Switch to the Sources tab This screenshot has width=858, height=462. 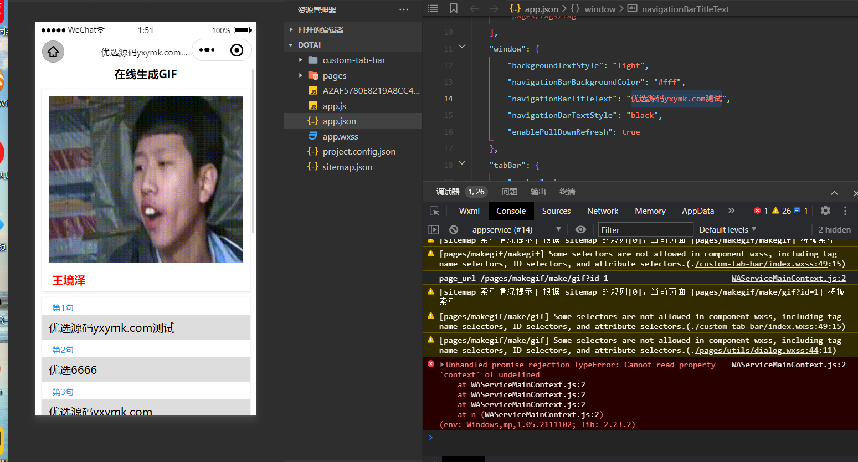[x=556, y=211]
